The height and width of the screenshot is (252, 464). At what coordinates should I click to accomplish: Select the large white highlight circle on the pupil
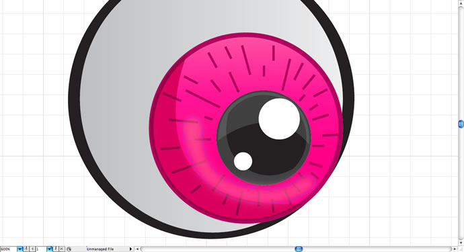[279, 118]
